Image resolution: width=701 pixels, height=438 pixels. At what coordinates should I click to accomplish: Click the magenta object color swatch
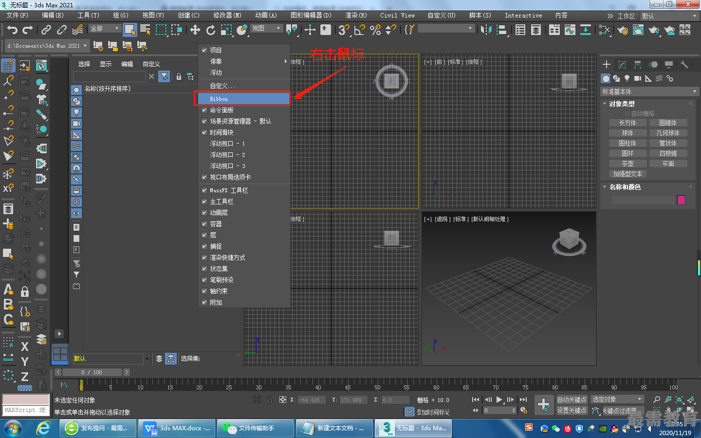(681, 200)
